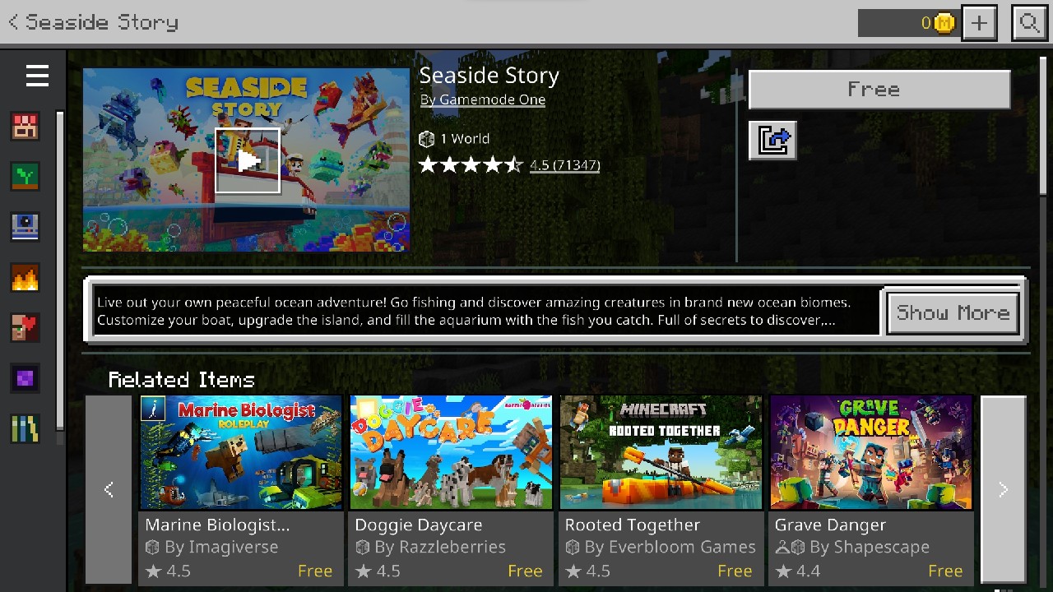Click the share icon below Free button
The image size is (1053, 592).
[772, 141]
